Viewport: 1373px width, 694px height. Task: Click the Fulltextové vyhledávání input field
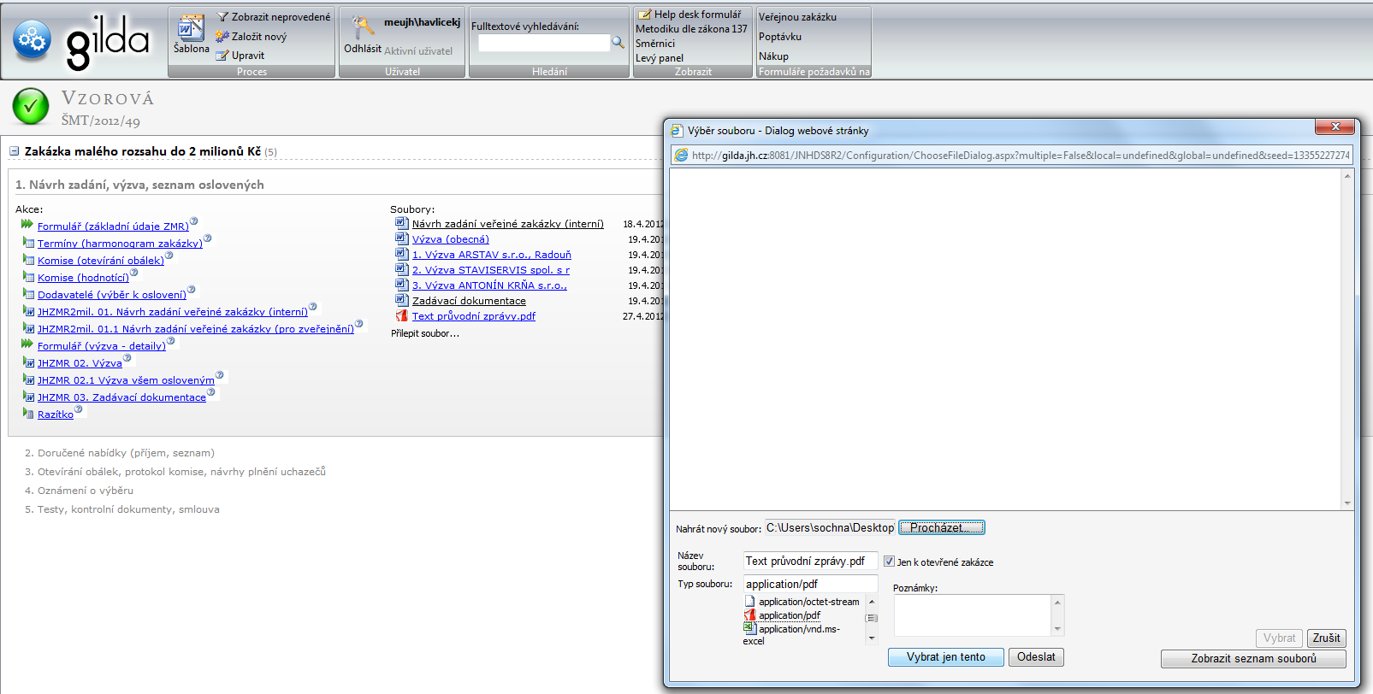(x=544, y=43)
